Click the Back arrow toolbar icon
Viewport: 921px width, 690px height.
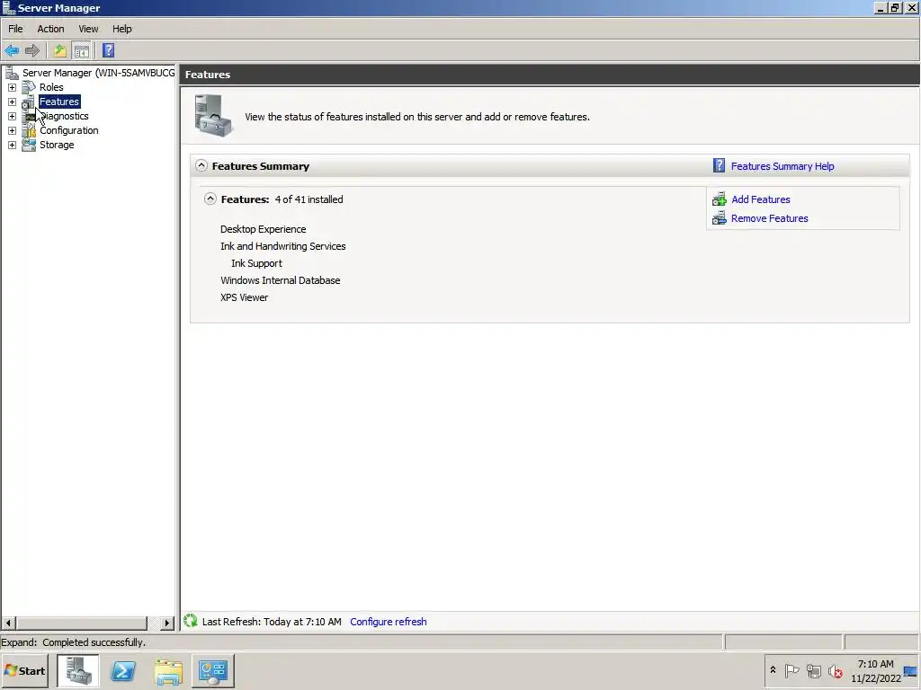[12, 50]
